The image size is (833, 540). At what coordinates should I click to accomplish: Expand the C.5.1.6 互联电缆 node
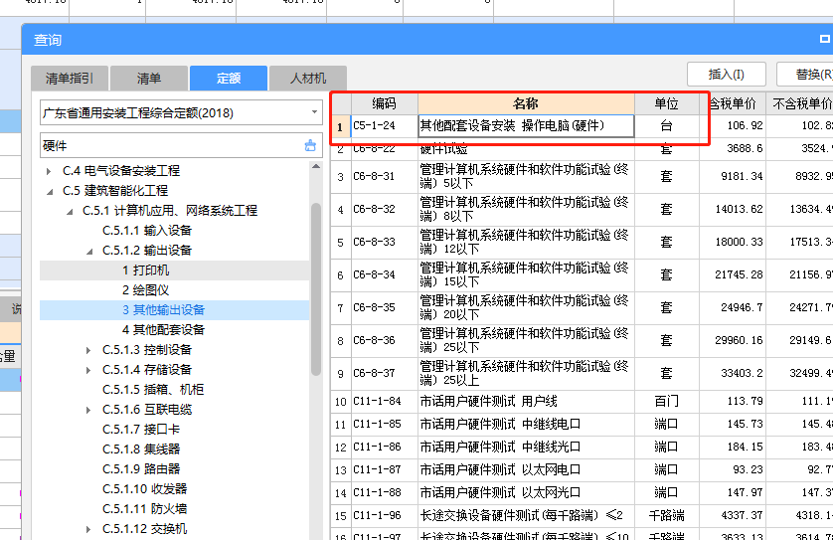pyautogui.click(x=88, y=410)
